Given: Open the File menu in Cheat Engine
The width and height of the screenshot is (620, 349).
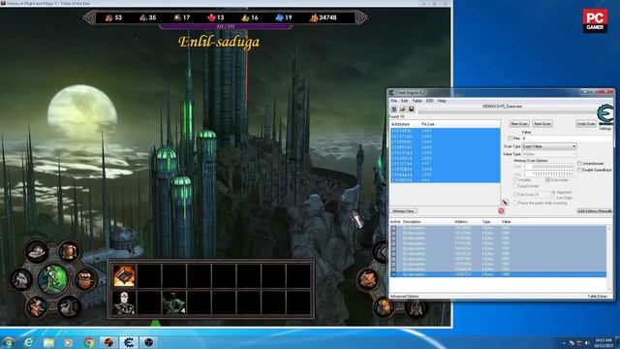Looking at the screenshot, I should [x=394, y=101].
